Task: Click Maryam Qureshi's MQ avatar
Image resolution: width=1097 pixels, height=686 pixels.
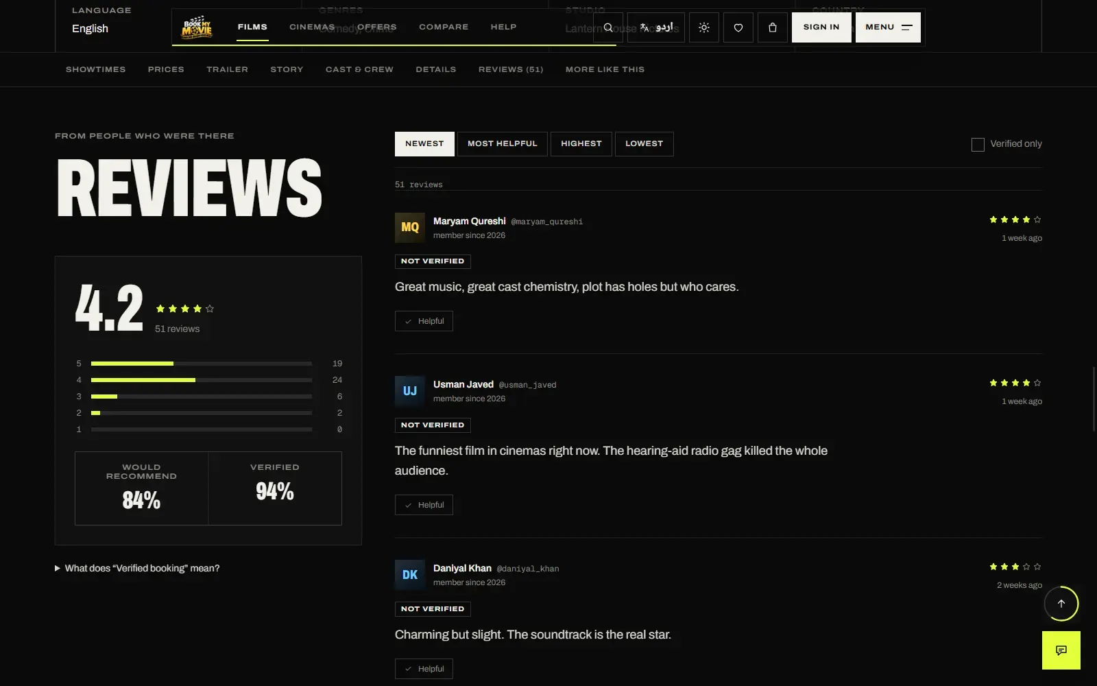Action: [410, 228]
